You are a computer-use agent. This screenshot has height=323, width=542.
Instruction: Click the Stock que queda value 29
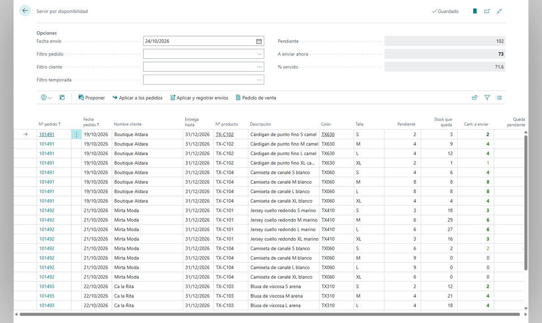439,220
